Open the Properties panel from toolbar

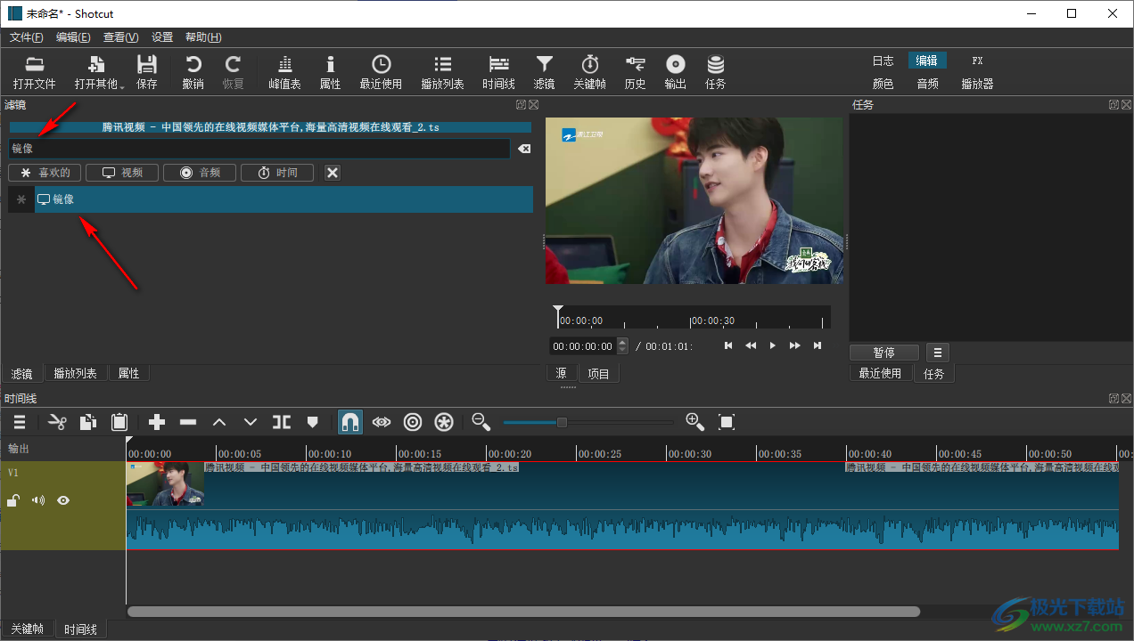330,72
